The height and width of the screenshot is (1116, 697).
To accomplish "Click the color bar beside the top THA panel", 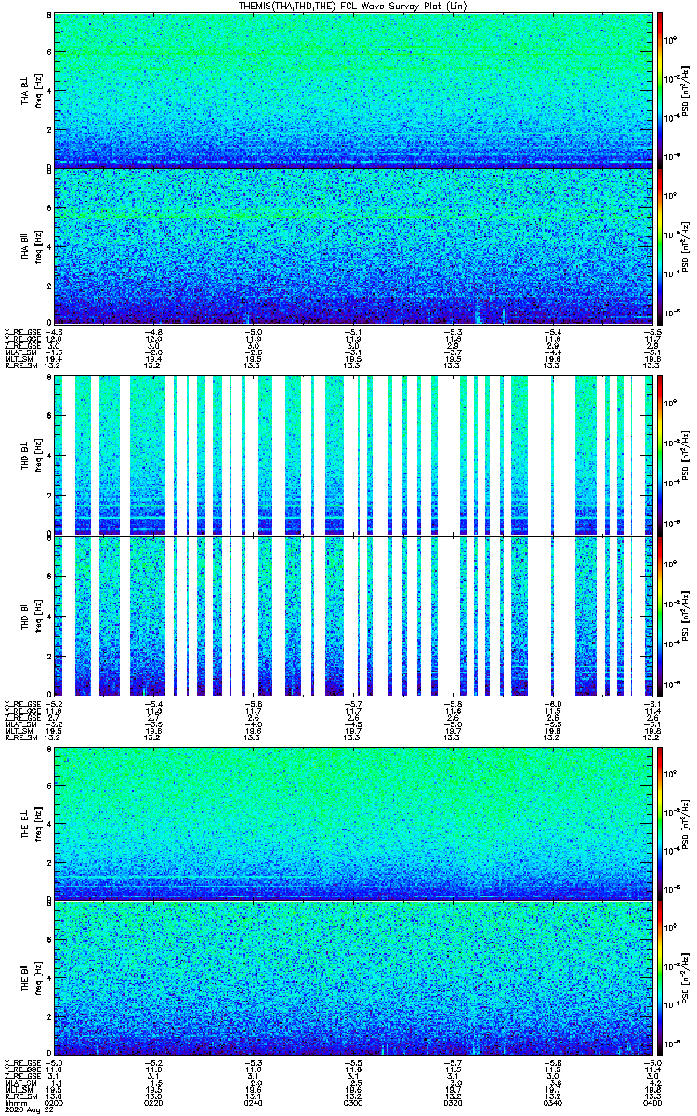I will 660,90.
